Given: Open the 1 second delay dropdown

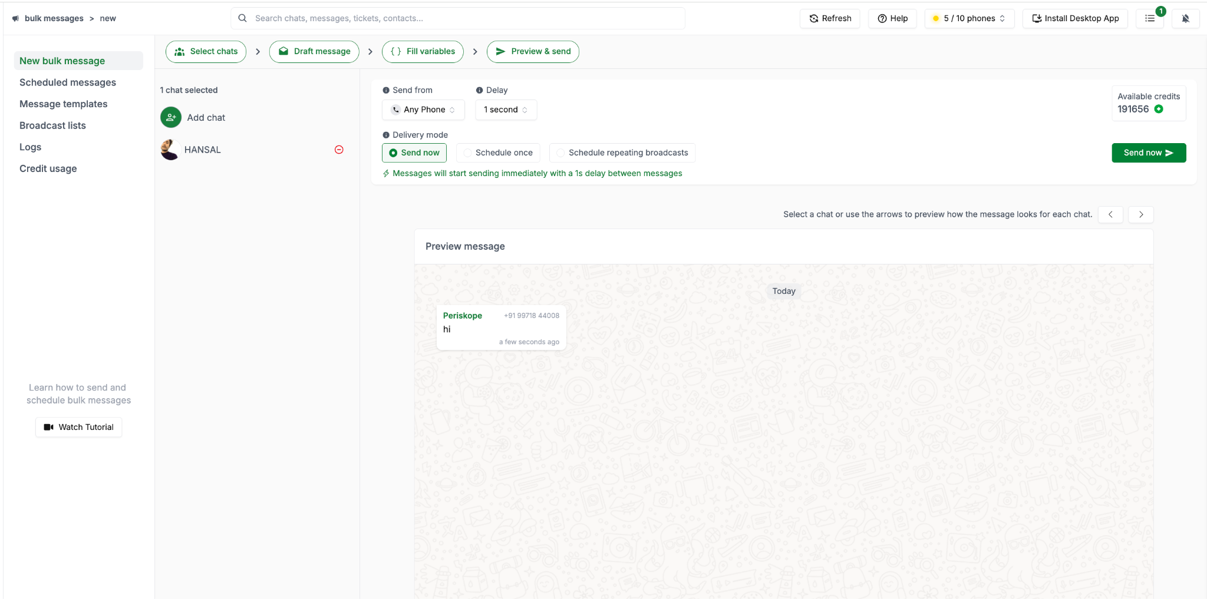Looking at the screenshot, I should 506,110.
